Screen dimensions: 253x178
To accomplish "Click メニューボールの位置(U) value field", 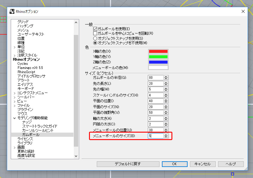I will pyautogui.click(x=156, y=130).
